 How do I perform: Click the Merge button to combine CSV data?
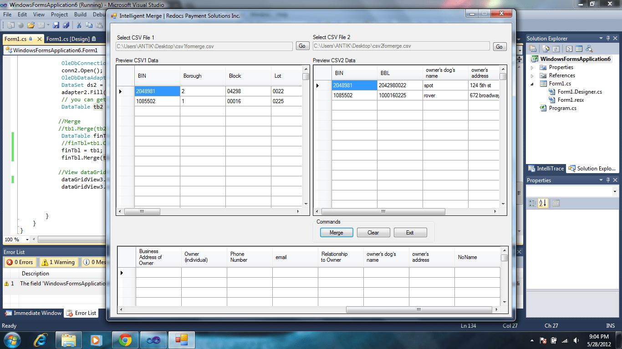336,232
